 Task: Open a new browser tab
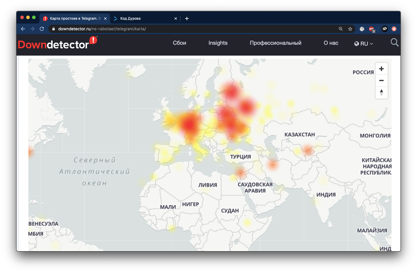(187, 19)
